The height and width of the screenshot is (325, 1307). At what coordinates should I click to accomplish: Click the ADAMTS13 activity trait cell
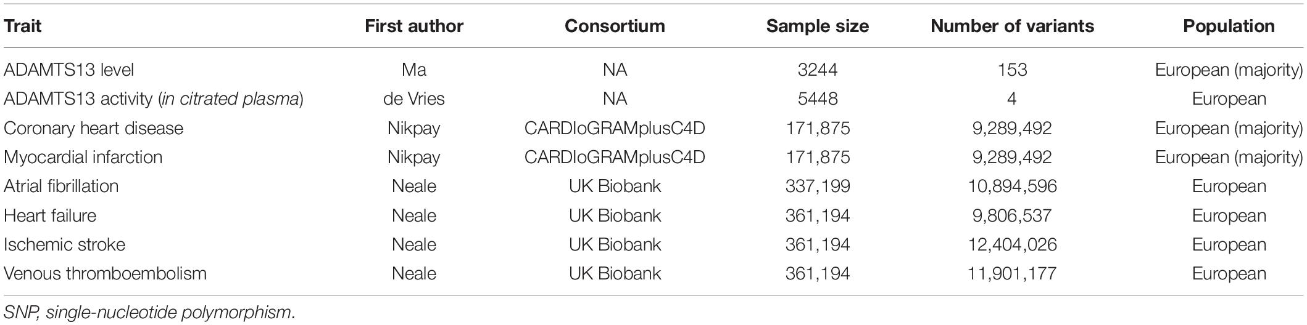point(153,99)
